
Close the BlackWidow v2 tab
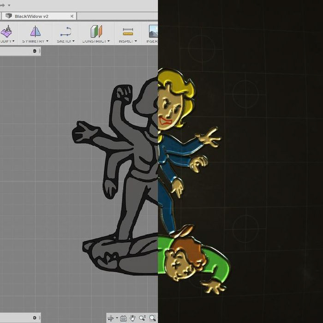click(x=72, y=16)
